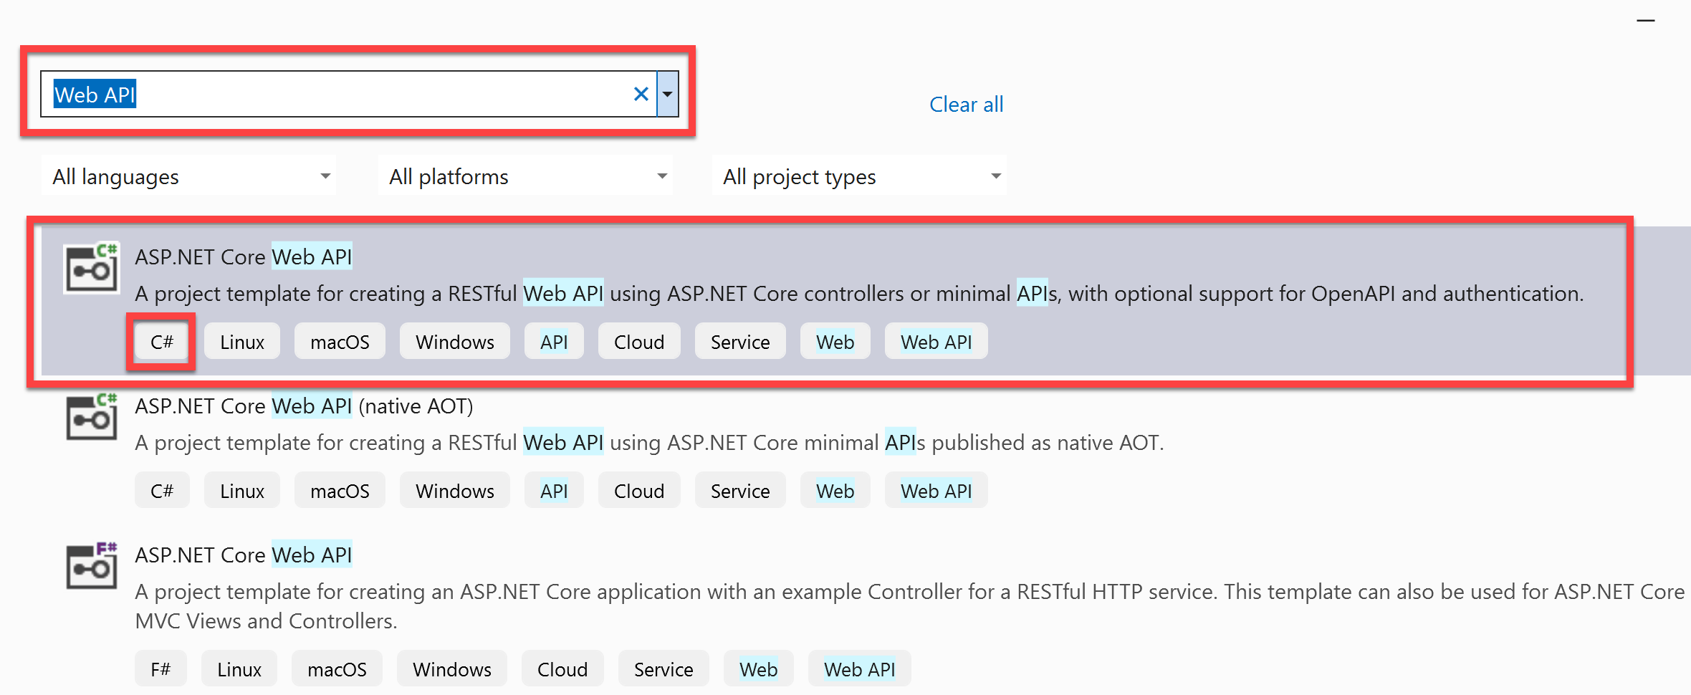
Task: Open the All languages dropdown
Action: (188, 176)
